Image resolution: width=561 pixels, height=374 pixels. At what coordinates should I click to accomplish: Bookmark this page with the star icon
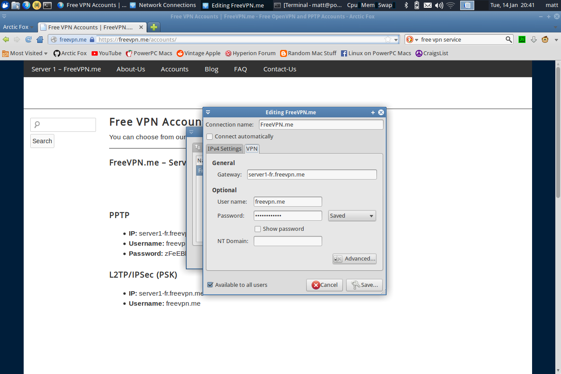(x=388, y=39)
